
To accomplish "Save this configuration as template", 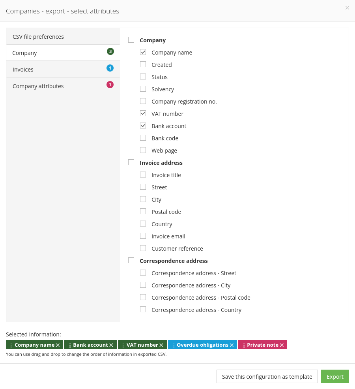I will pyautogui.click(x=267, y=376).
